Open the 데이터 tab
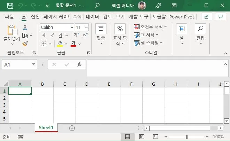The height and width of the screenshot is (141, 230). (93, 17)
